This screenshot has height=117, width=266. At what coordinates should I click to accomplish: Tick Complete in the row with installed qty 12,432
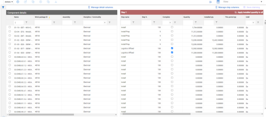pos(172,40)
